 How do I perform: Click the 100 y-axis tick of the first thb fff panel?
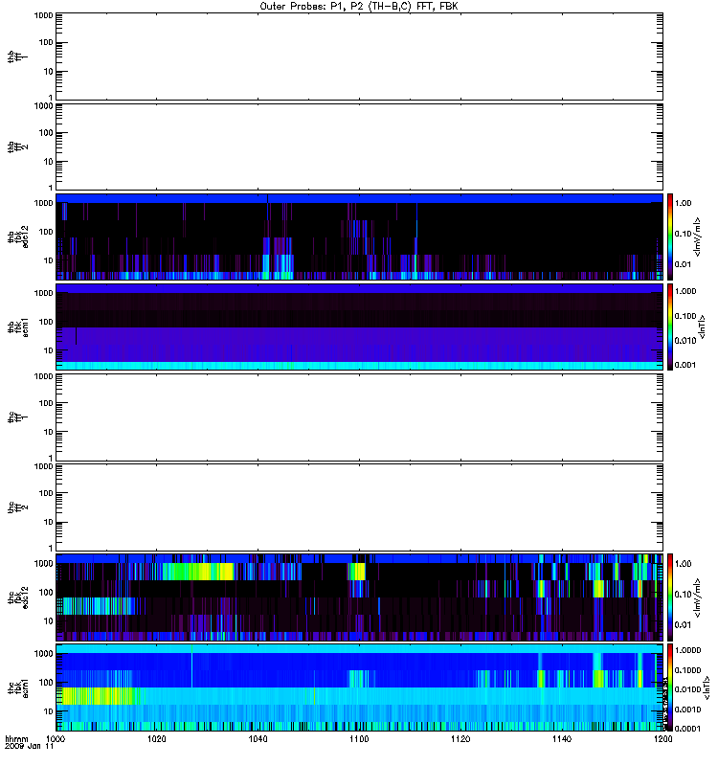coord(45,42)
